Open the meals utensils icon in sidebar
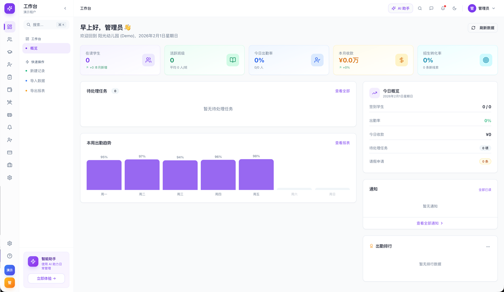 point(9,102)
